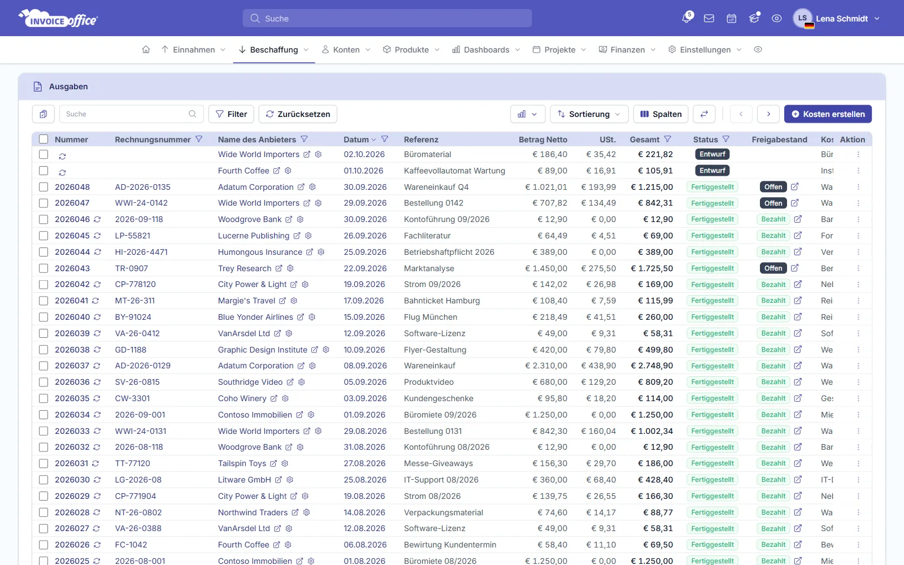
Task: Click filter icon in Status column header
Action: (x=726, y=139)
